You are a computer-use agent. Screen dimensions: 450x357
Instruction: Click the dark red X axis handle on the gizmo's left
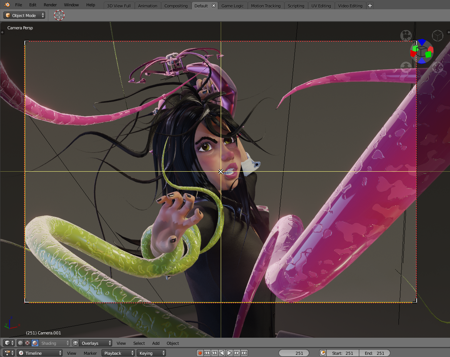413,53
